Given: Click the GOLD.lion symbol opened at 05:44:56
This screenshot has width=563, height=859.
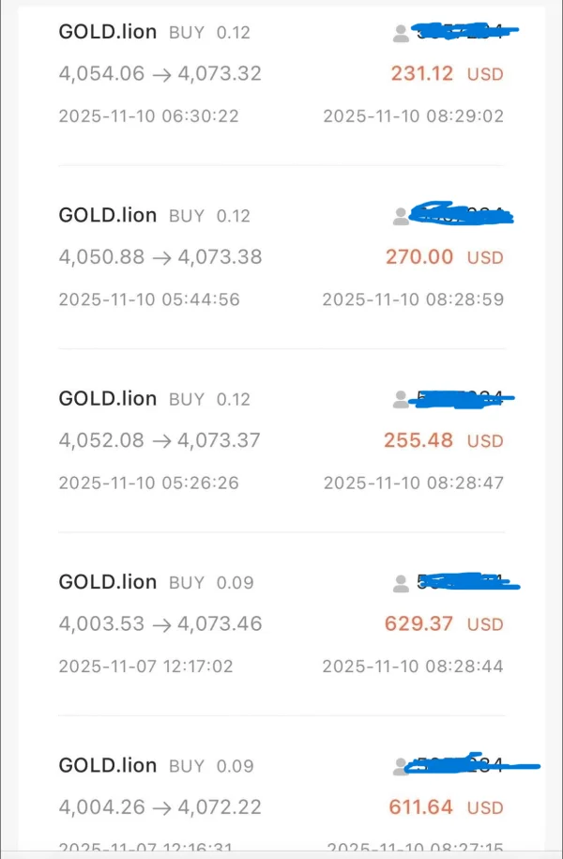Looking at the screenshot, I should (108, 215).
